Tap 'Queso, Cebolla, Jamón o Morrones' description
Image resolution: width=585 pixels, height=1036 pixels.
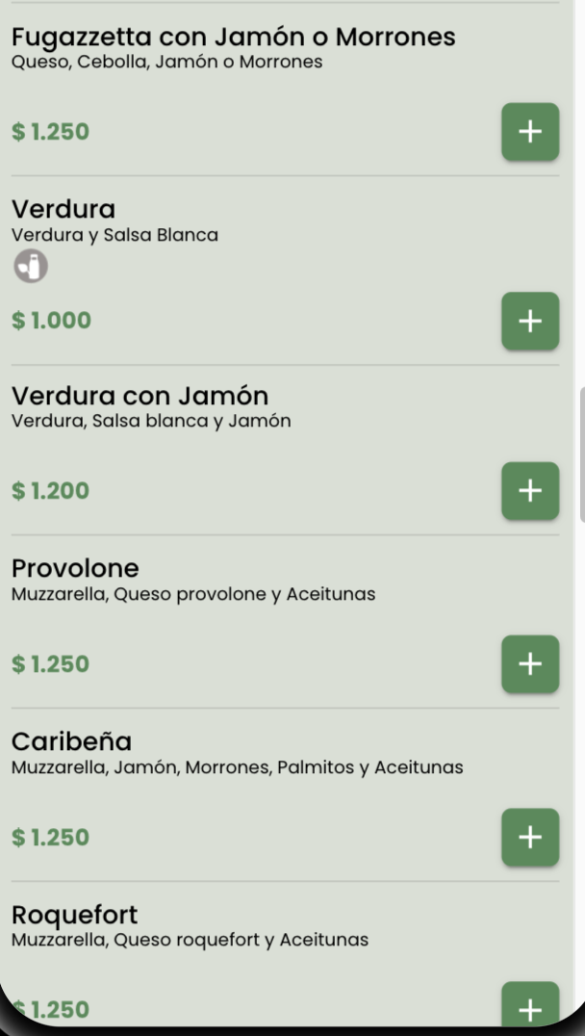tap(166, 63)
